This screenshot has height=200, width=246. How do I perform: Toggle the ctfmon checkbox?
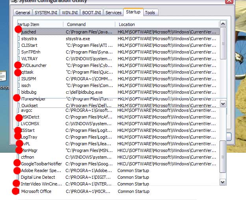point(18,157)
